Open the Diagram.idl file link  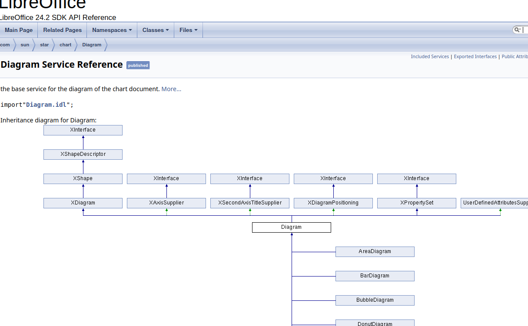pyautogui.click(x=46, y=105)
